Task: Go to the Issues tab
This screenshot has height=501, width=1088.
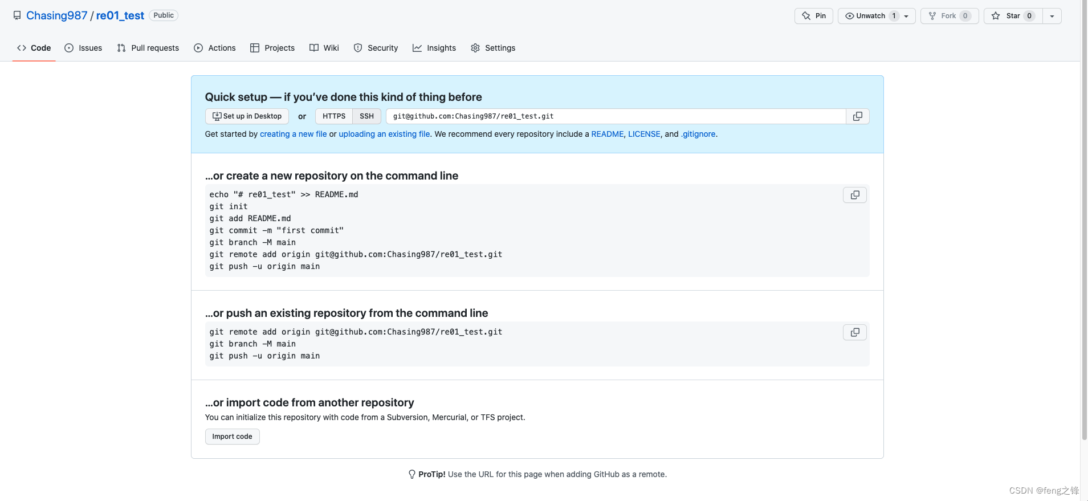Action: [83, 48]
